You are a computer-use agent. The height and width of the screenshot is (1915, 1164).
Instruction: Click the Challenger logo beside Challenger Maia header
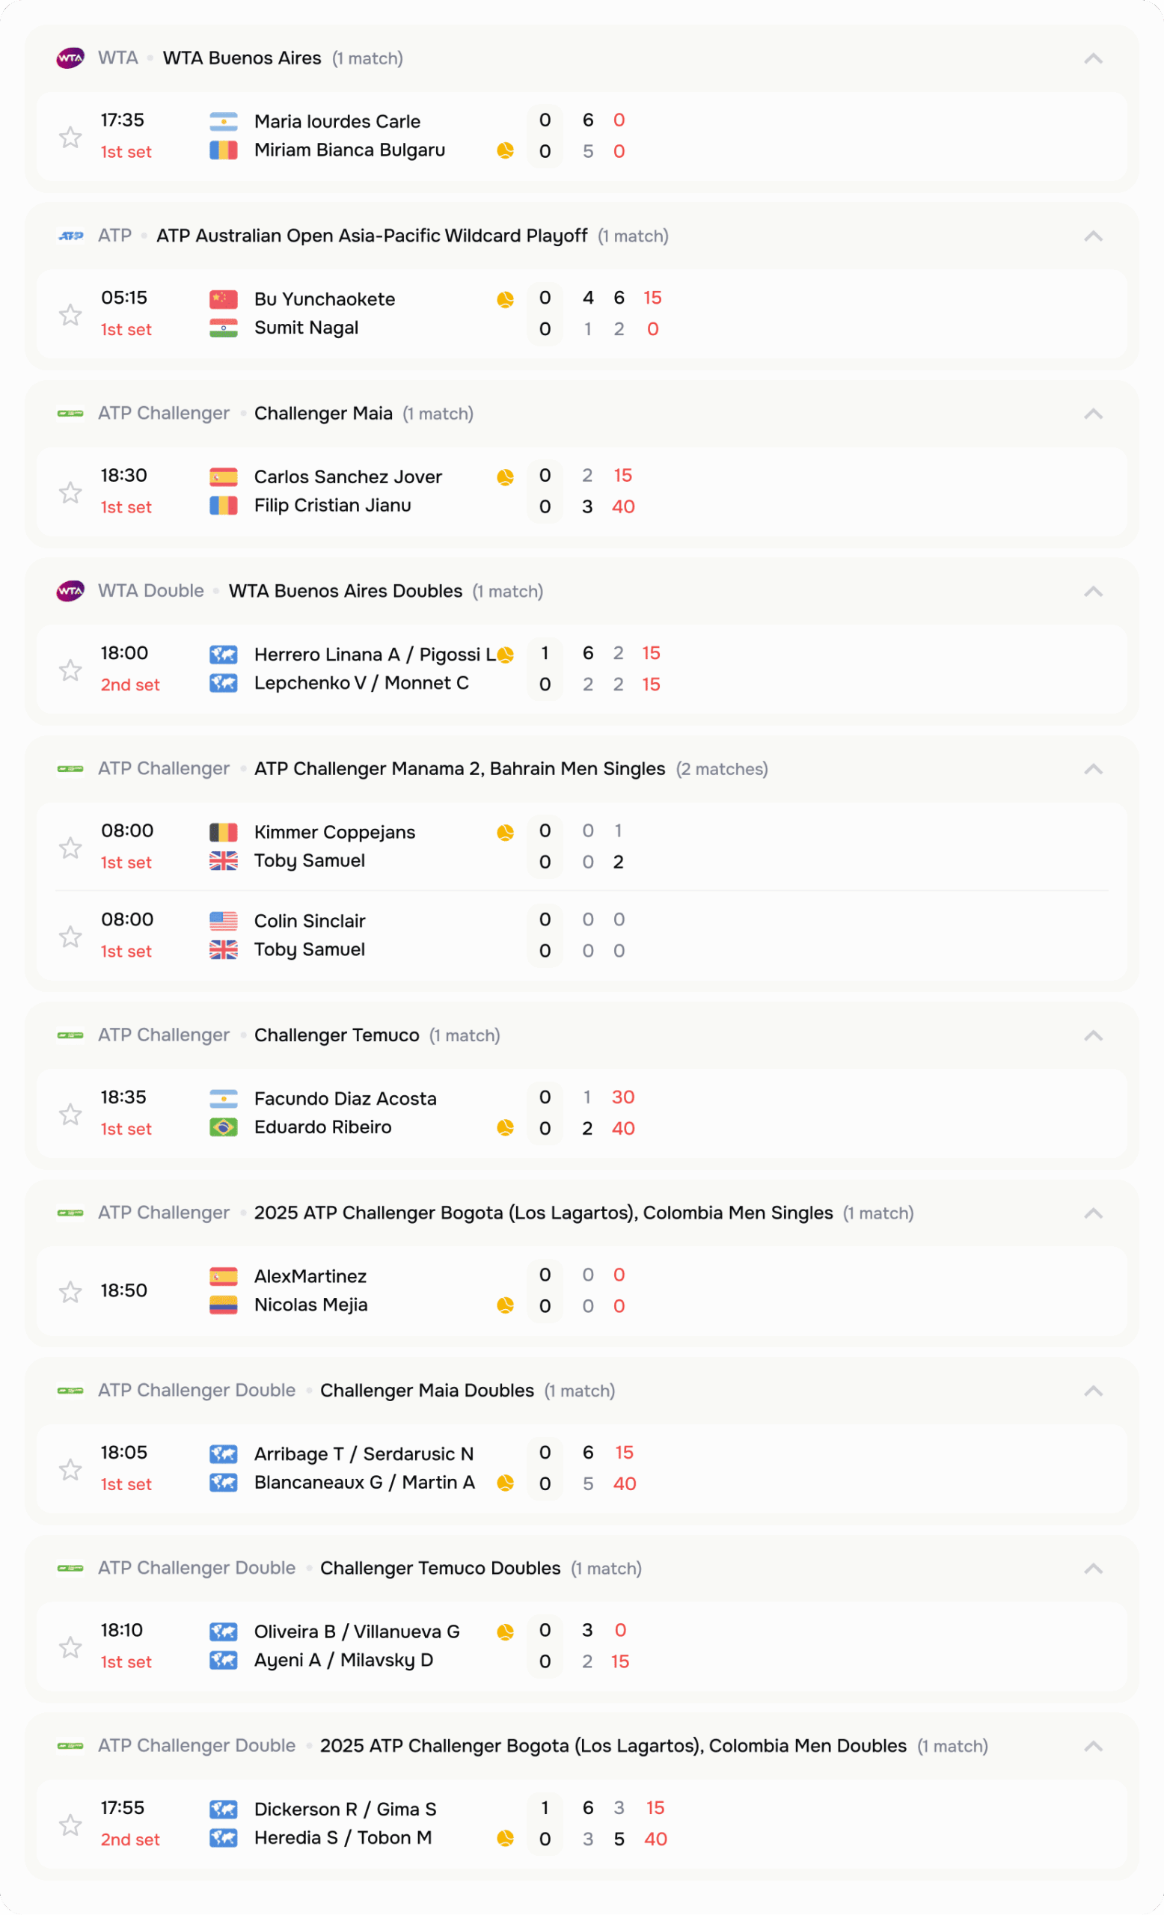click(71, 414)
